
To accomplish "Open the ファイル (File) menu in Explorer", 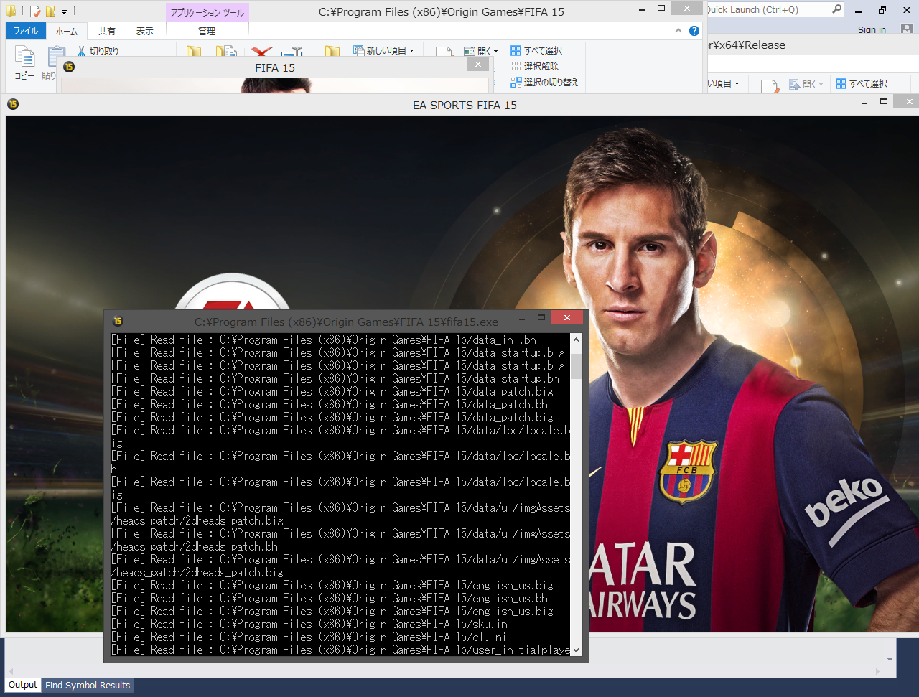I will pos(25,31).
